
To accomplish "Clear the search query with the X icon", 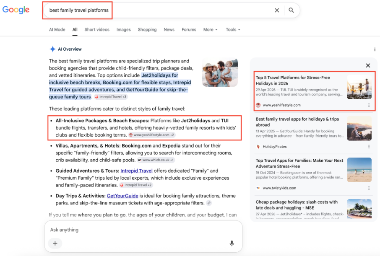I will click(277, 10).
